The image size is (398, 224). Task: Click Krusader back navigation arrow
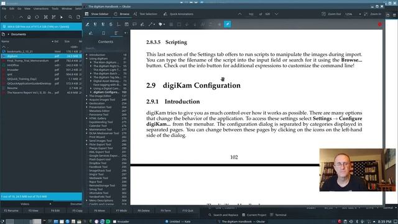pos(6,17)
